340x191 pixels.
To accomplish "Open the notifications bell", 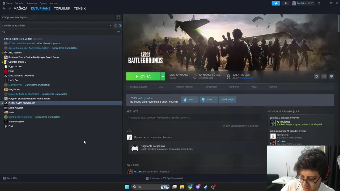I will point(286,3).
